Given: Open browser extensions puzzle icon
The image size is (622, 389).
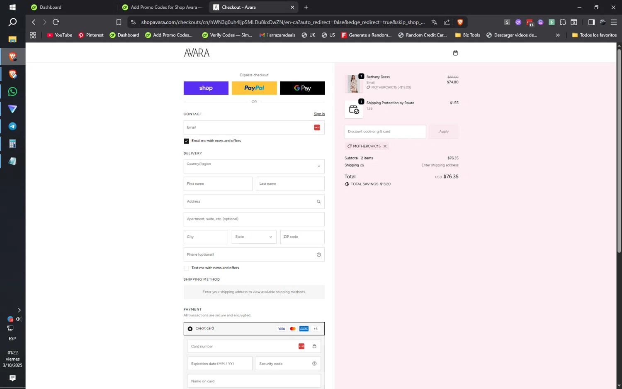Looking at the screenshot, I should pos(563,22).
